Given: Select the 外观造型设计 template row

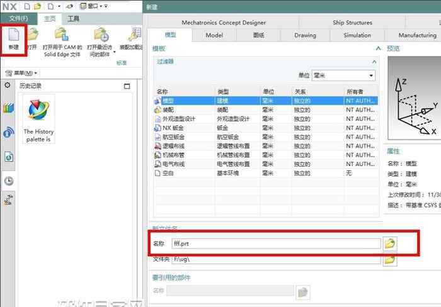Looking at the screenshot, I should click(x=266, y=119).
